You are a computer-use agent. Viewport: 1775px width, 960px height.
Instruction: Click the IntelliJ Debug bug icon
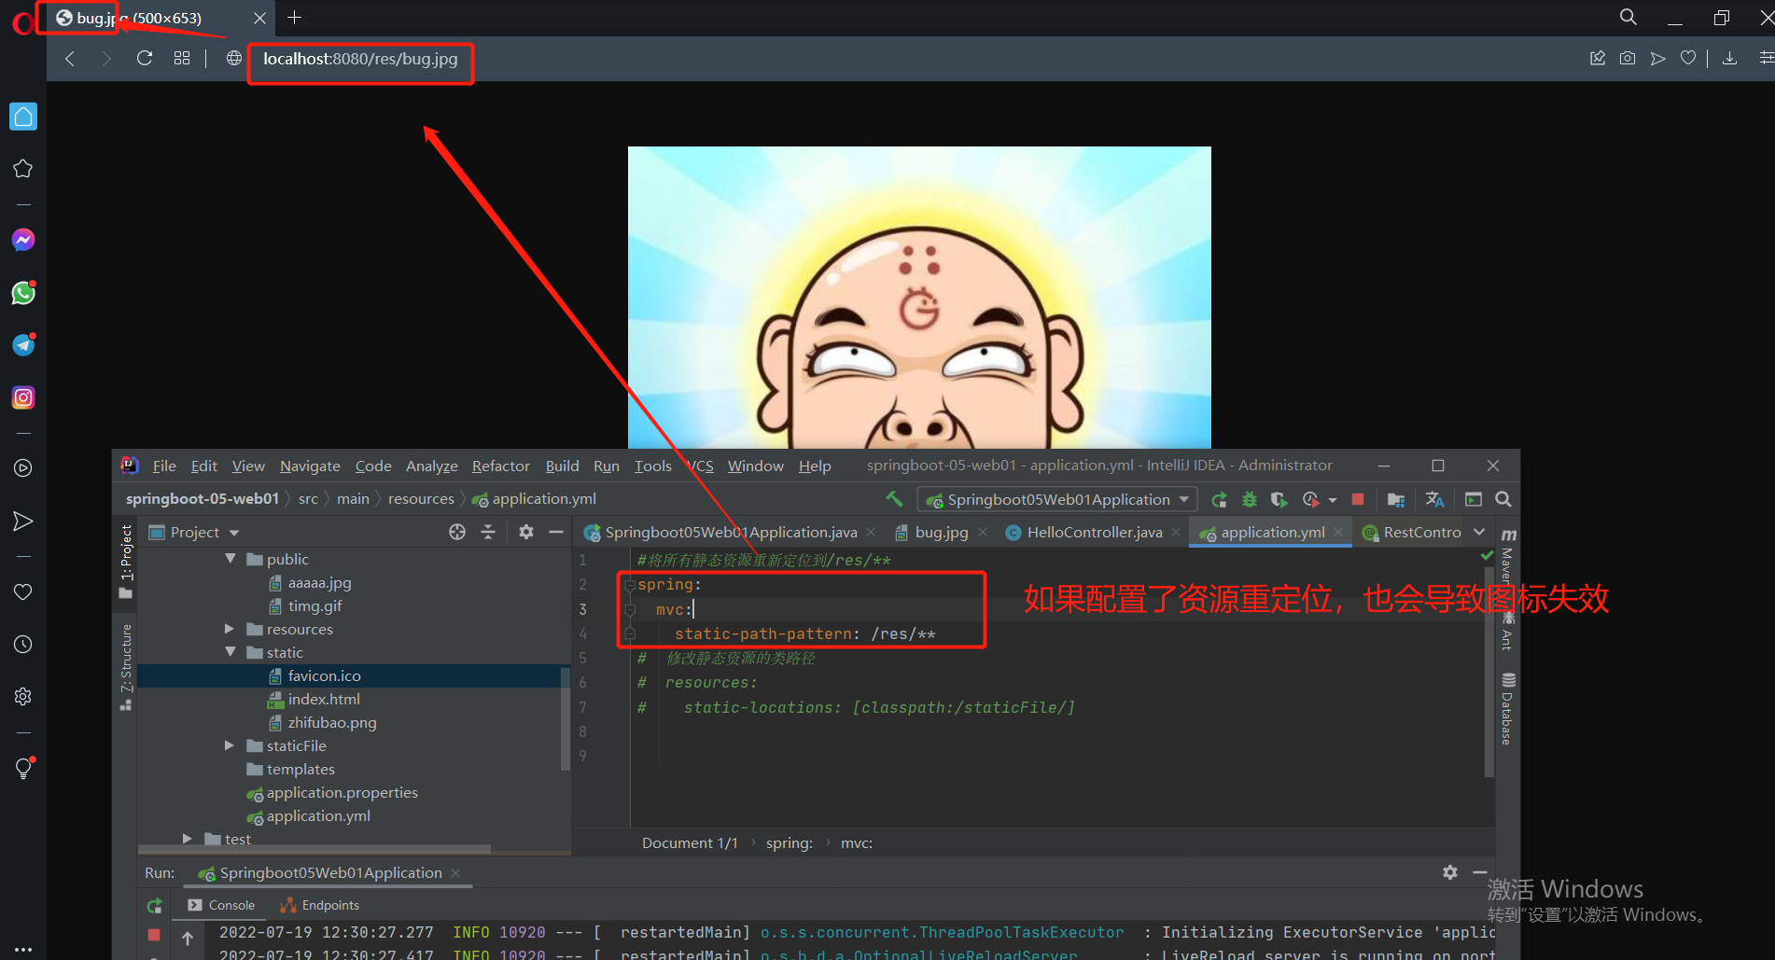(x=1250, y=500)
